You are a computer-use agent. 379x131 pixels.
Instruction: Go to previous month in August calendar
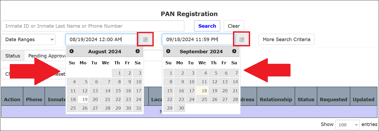point(72,51)
